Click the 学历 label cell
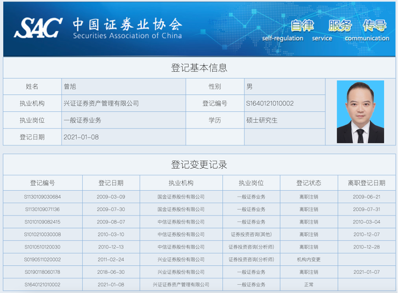This screenshot has height=293, width=398. click(215, 120)
